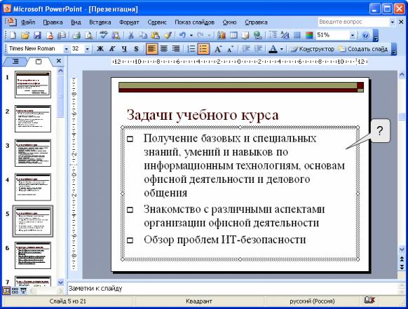
Task: Toggle bold formatting (Ж)
Action: coord(100,48)
